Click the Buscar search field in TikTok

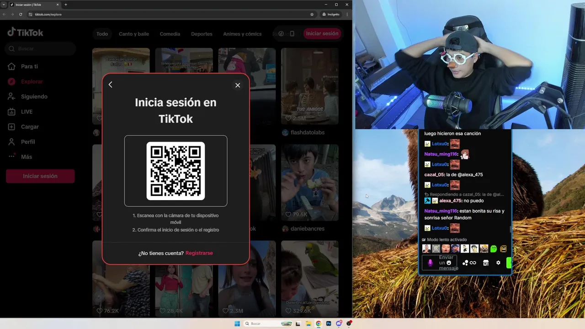click(x=41, y=48)
